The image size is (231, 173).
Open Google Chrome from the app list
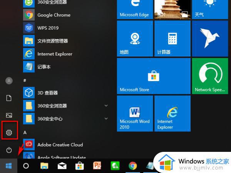click(66, 15)
